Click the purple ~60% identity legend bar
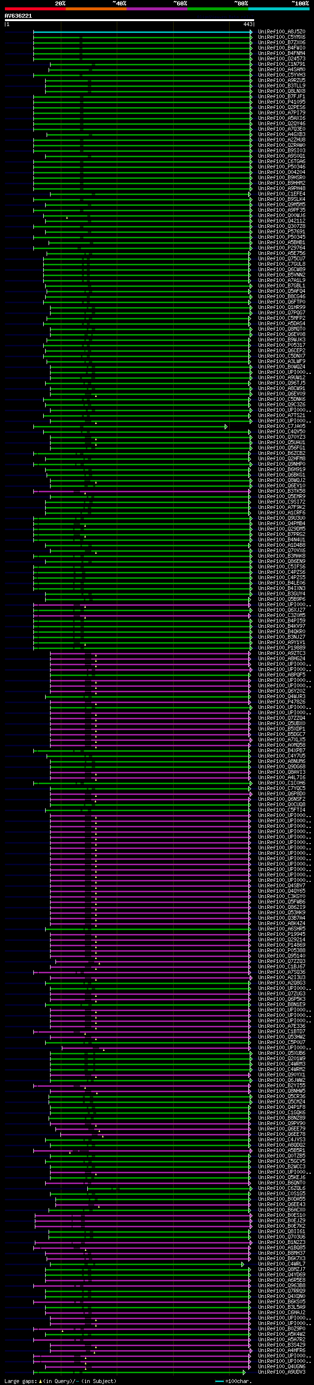 tap(157, 9)
